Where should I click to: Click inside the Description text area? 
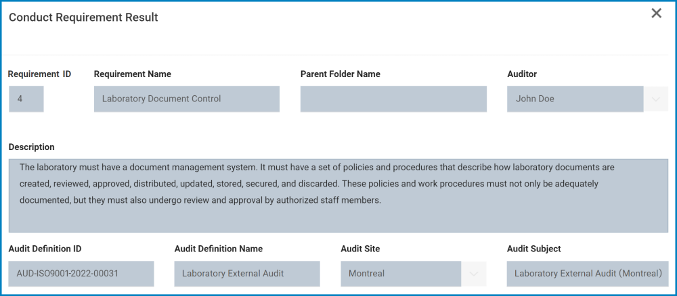tap(338, 195)
